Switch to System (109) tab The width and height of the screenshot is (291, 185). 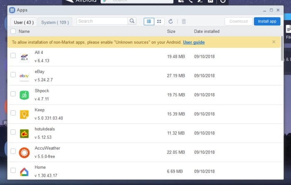[55, 22]
